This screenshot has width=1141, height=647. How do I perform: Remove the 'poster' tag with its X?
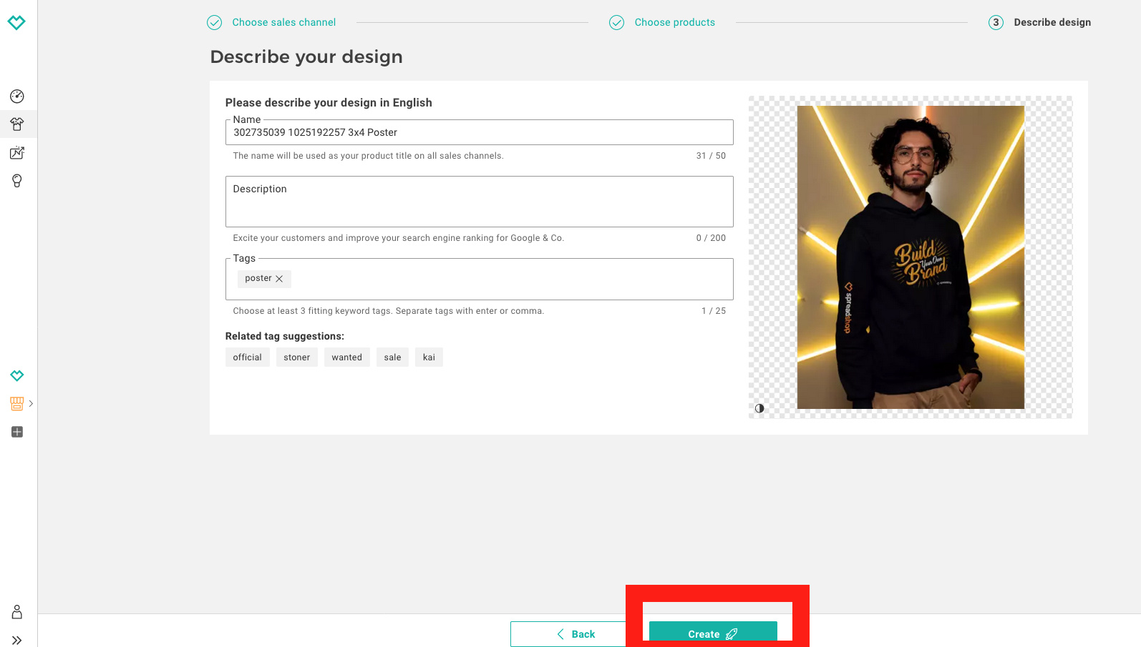point(279,279)
